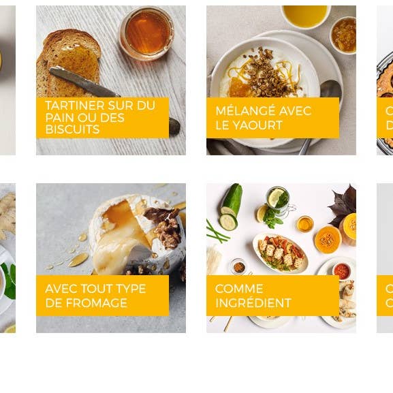
Task: Click the halved pumpkin in the ingredient photo
Action: (328, 240)
